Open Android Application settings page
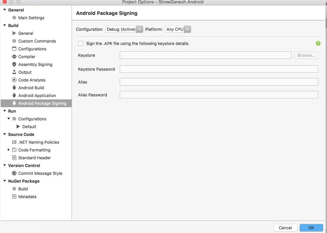The width and height of the screenshot is (327, 233). point(37,95)
